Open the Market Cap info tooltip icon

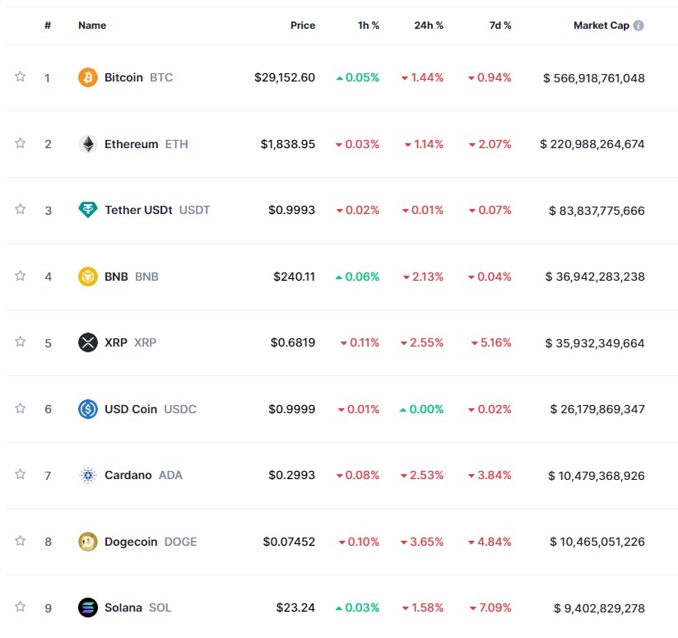[639, 26]
